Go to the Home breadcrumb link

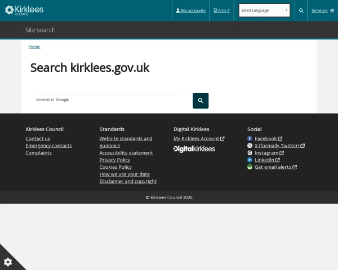click(34, 47)
